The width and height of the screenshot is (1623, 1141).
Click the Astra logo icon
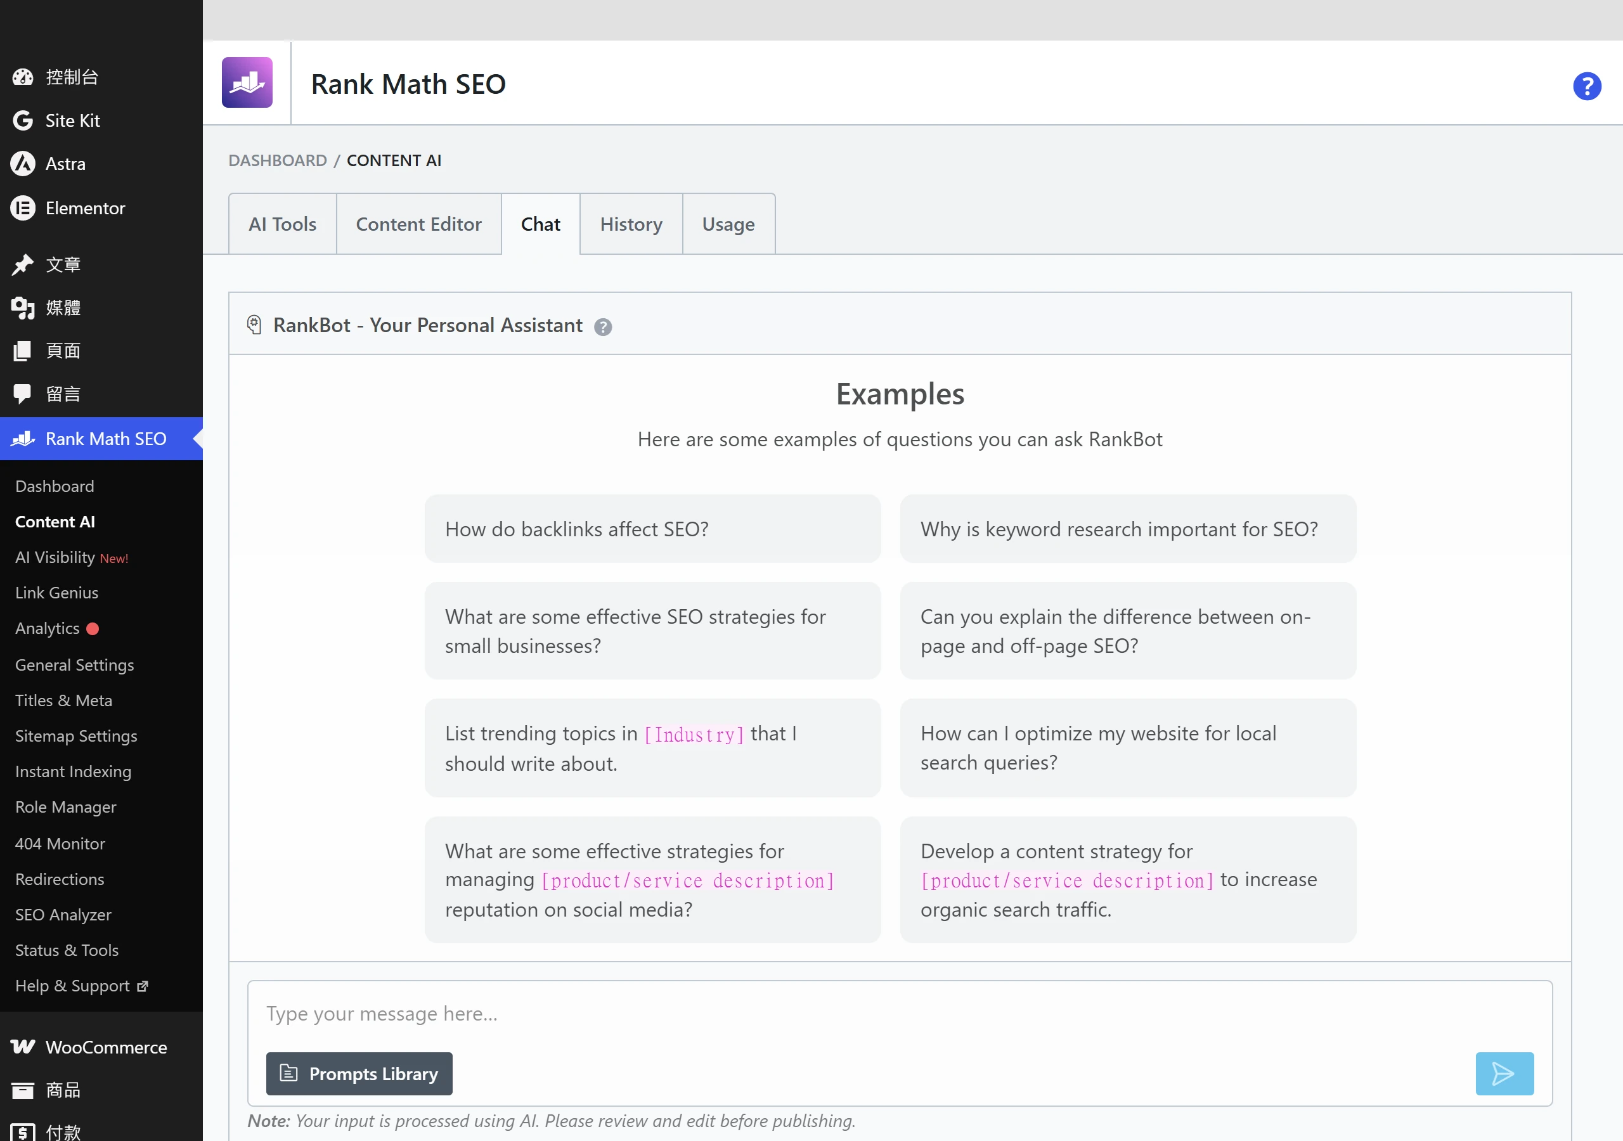coord(23,164)
